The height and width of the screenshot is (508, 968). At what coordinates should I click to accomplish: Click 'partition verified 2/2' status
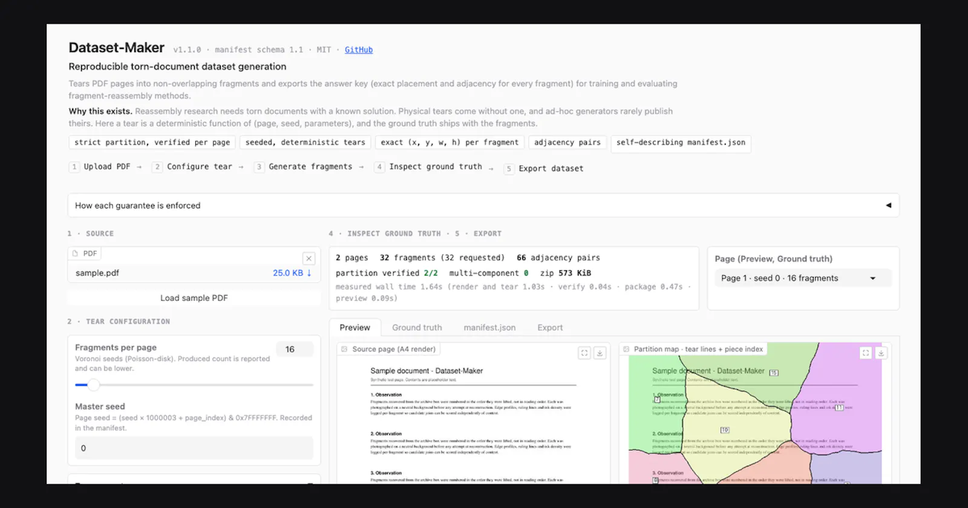tap(387, 273)
